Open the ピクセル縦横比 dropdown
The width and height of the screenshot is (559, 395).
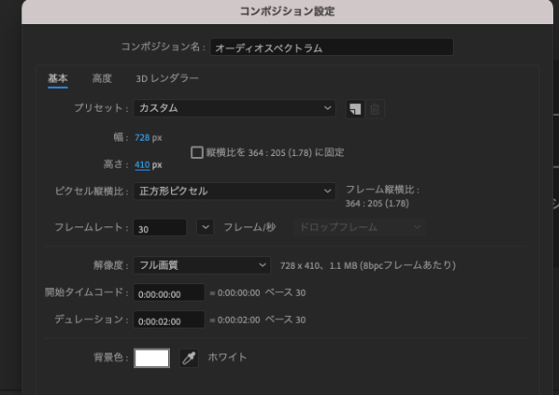(235, 191)
